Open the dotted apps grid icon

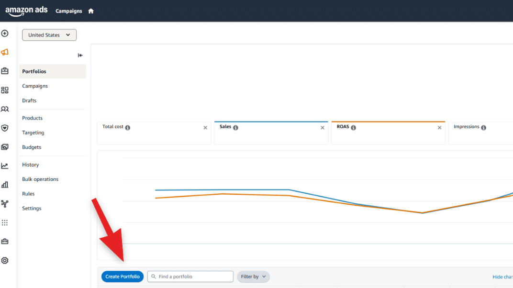point(5,222)
